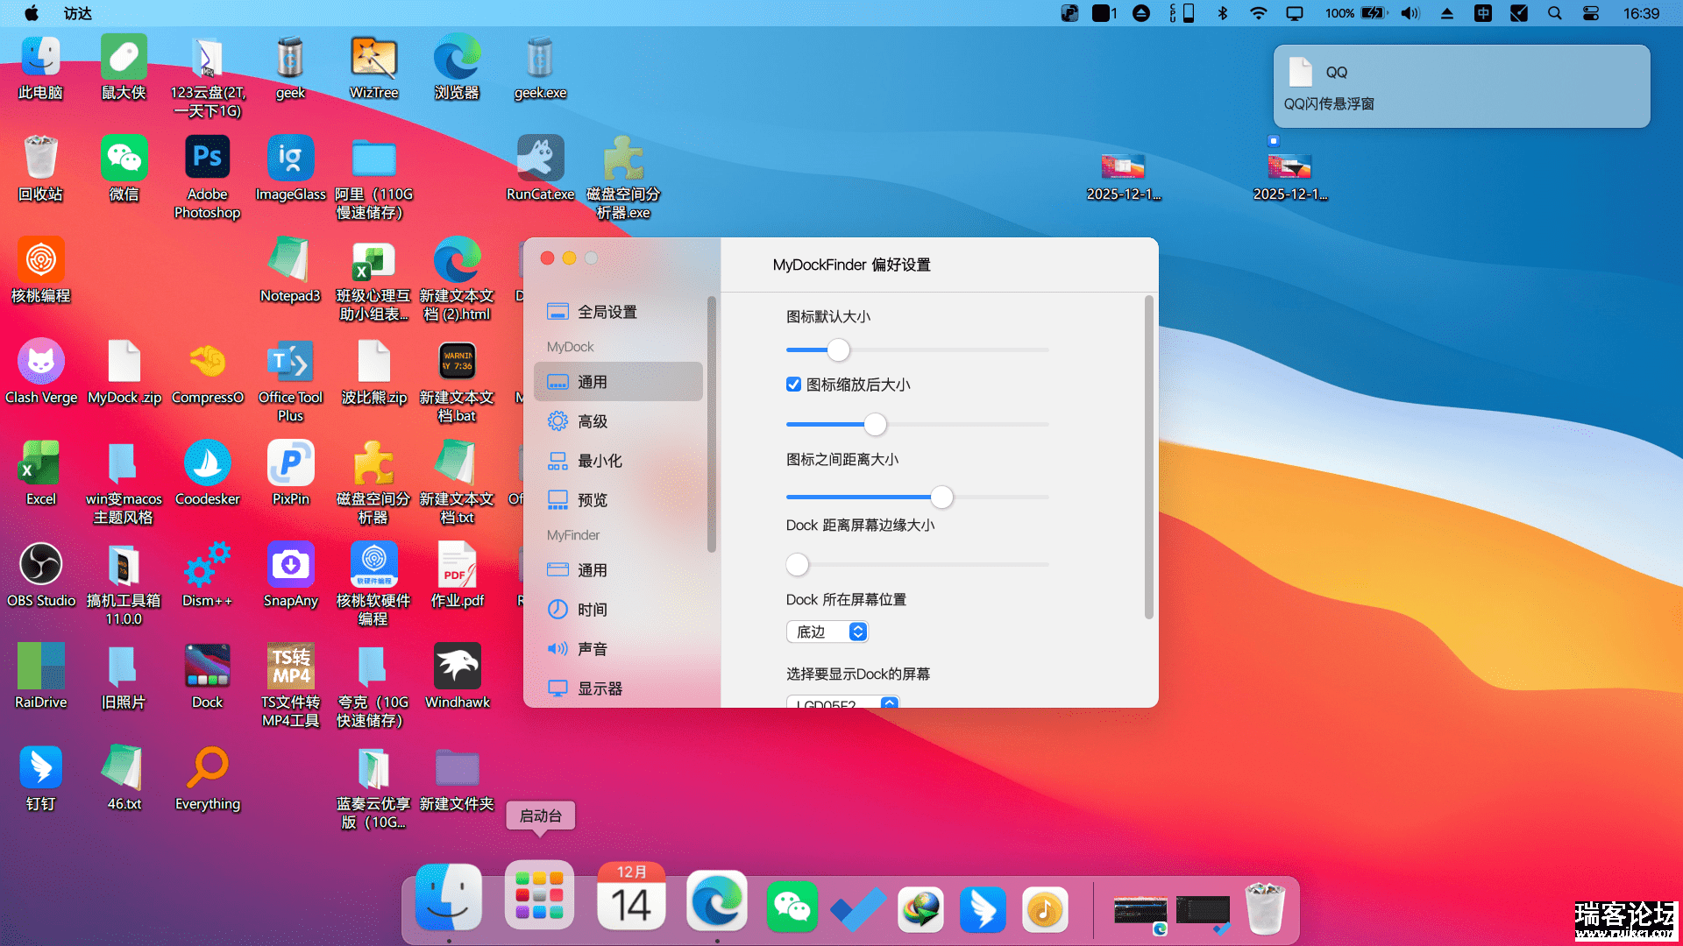Open the LGD05F2 screen selection dropdown
The height and width of the screenshot is (946, 1683).
(841, 702)
